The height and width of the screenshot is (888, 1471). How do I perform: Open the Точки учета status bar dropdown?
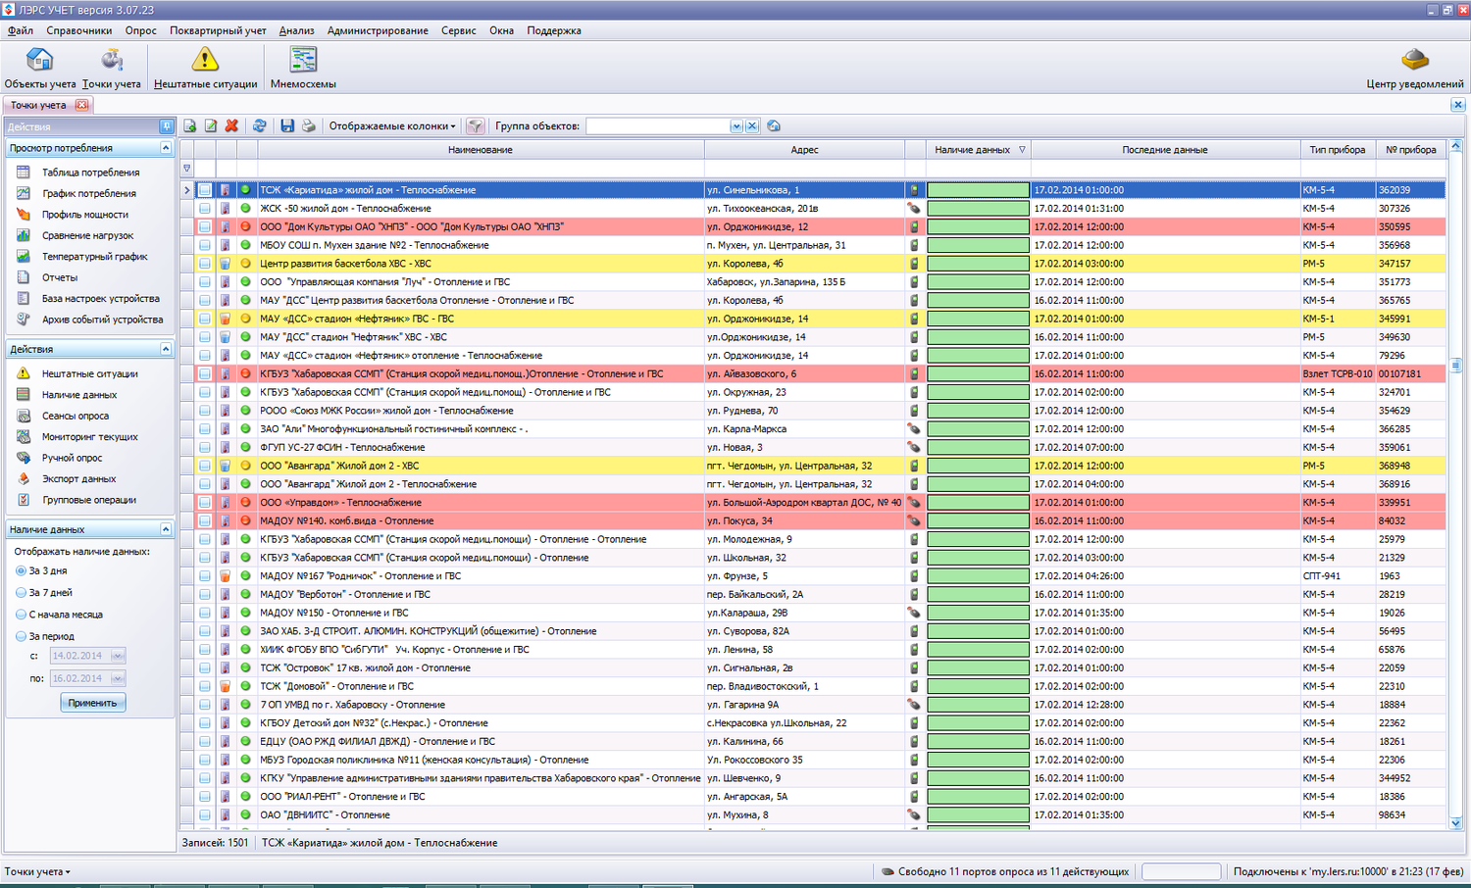37,871
